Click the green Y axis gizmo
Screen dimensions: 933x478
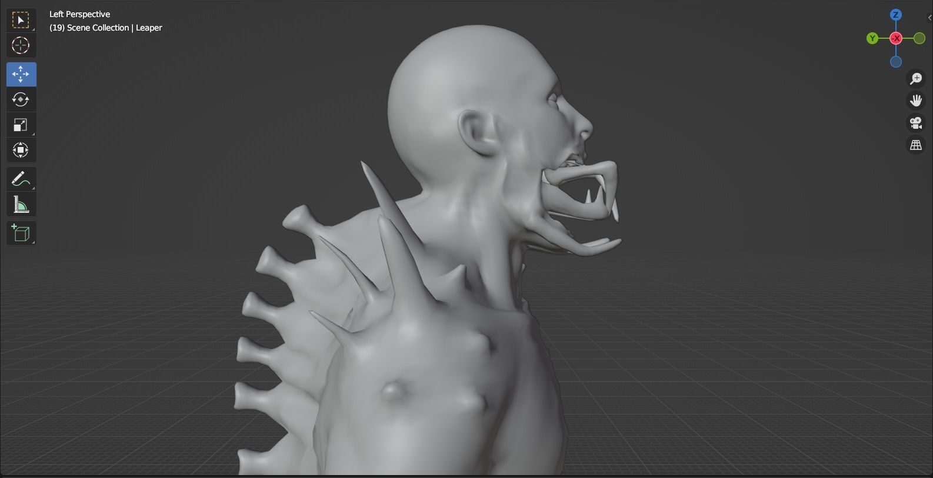point(872,38)
